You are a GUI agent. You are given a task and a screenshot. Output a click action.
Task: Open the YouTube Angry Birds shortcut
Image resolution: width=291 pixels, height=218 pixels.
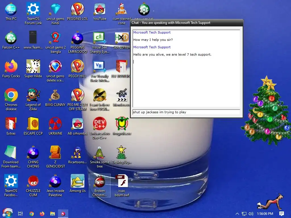click(100, 12)
